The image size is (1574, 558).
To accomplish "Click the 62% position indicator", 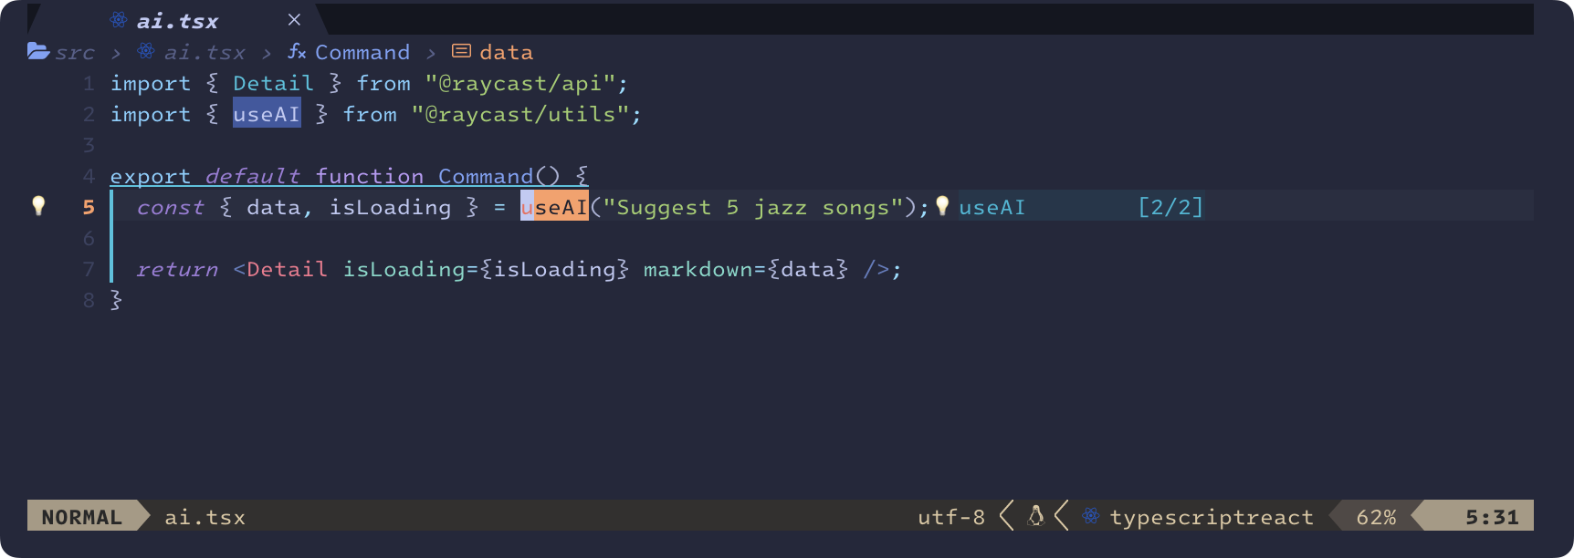I will pos(1376,517).
